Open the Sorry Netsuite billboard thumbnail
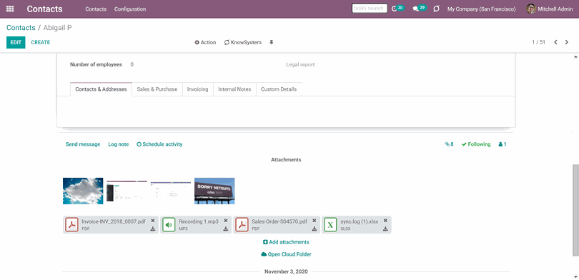The width and height of the screenshot is (579, 280). (x=214, y=191)
